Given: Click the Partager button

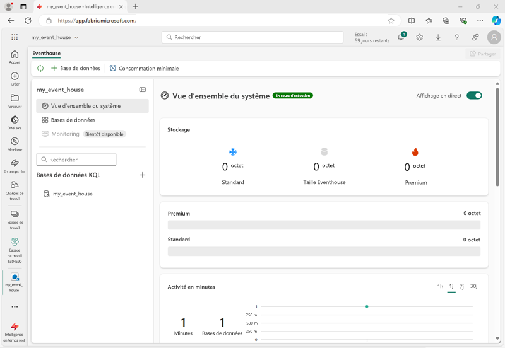Looking at the screenshot, I should click(x=483, y=54).
